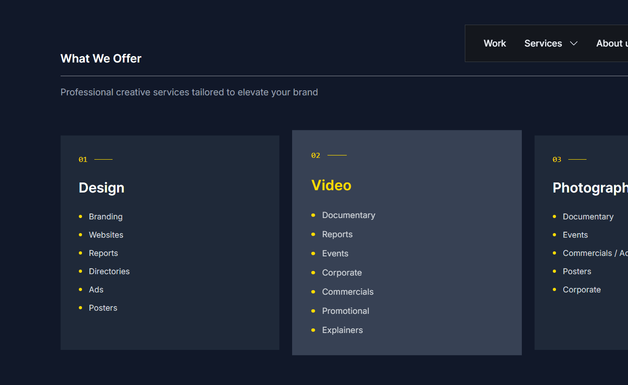The image size is (628, 385).
Task: Select Websites in the Design list
Action: (x=106, y=235)
